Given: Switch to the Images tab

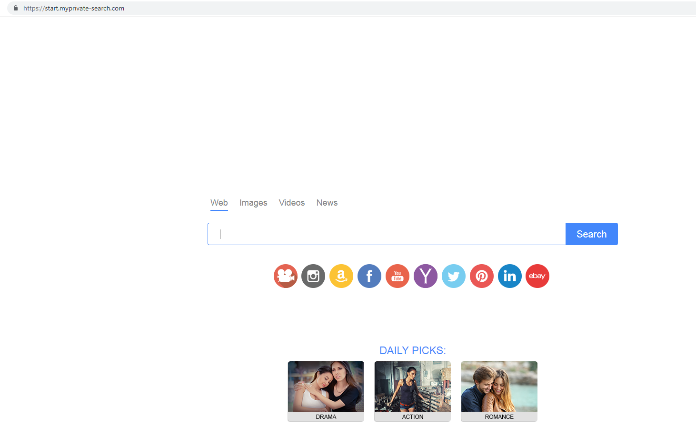Looking at the screenshot, I should click(x=253, y=203).
